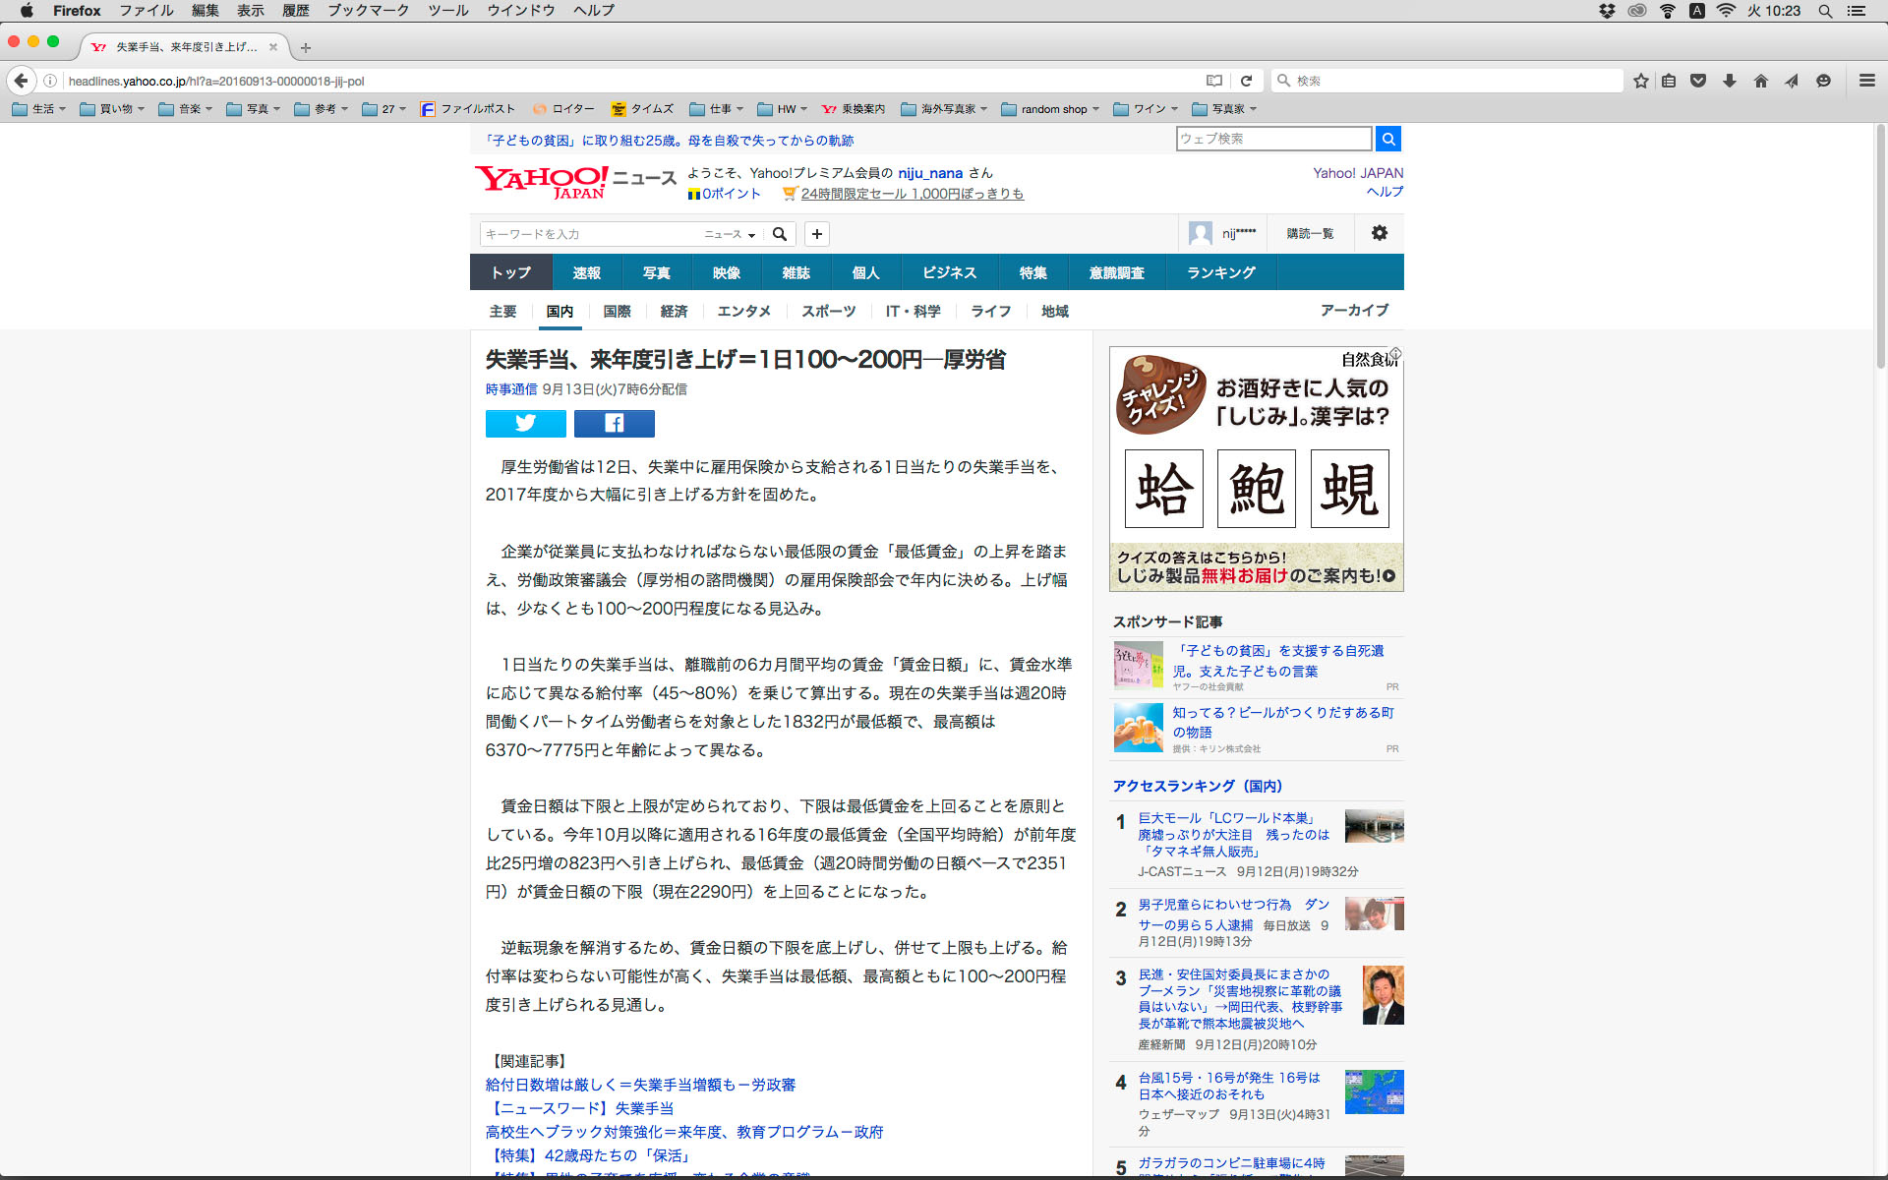Viewport: 1888px width, 1180px height.
Task: Reload the page with refresh icon
Action: pyautogui.click(x=1246, y=81)
